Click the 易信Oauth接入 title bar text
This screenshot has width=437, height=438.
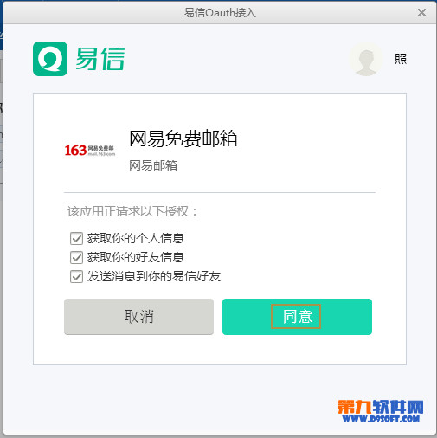220,13
